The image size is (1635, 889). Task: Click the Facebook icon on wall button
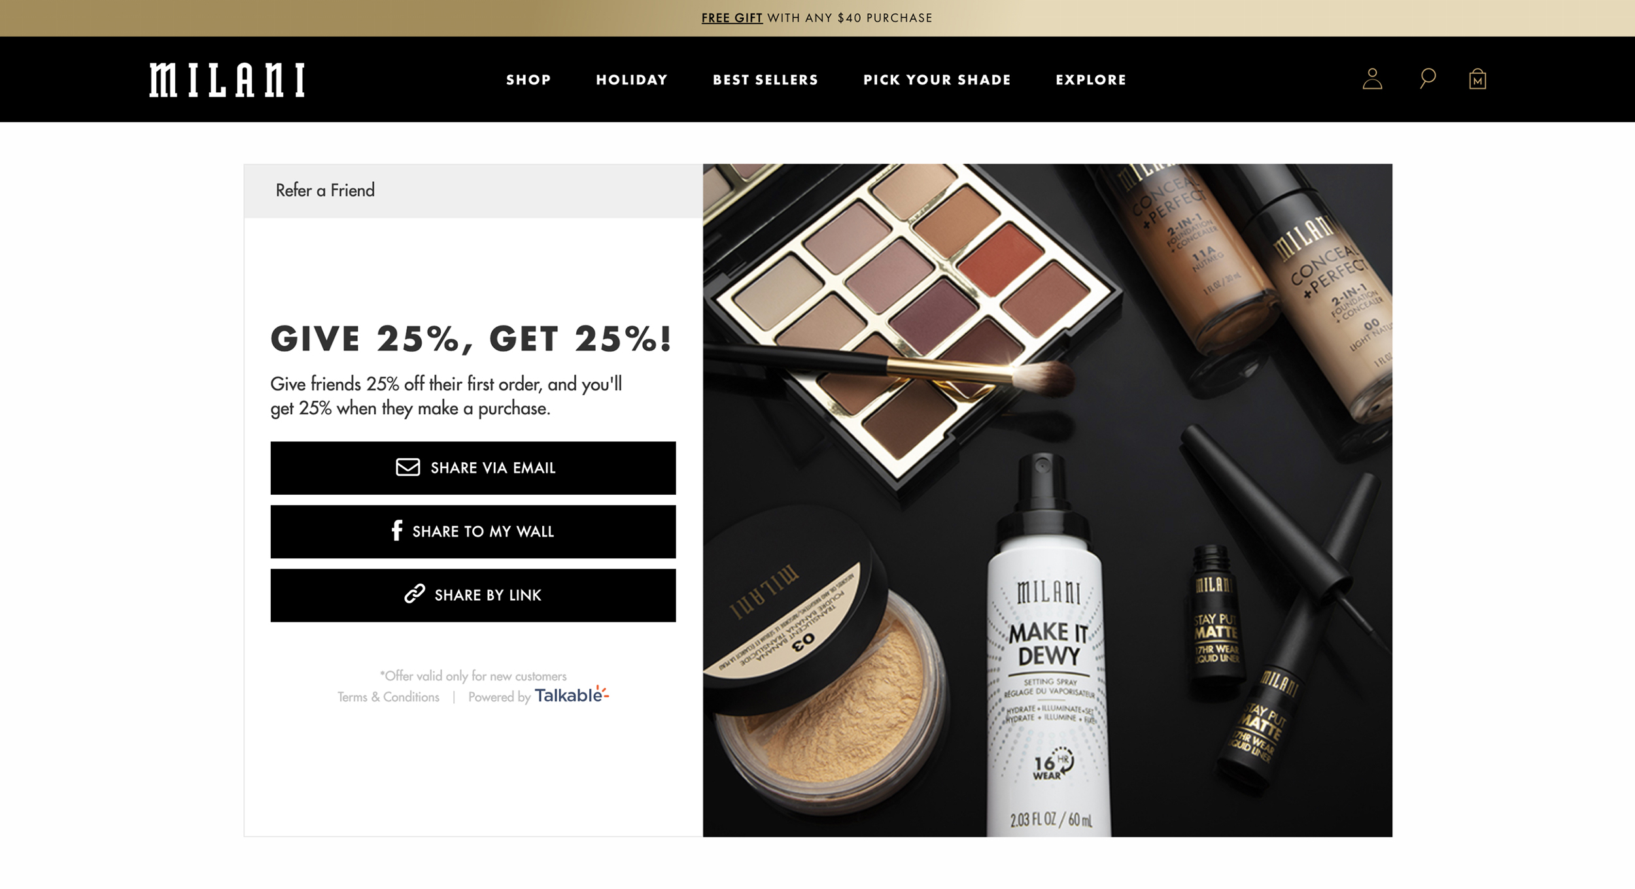tap(396, 531)
